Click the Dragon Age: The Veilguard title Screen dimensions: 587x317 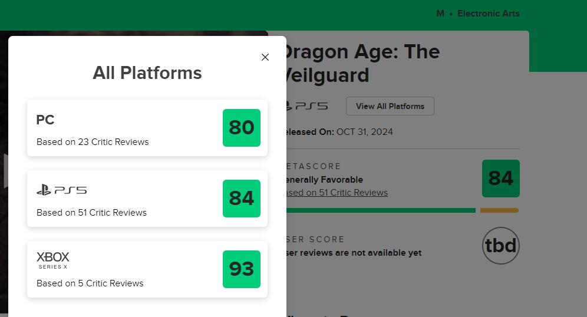(361, 63)
